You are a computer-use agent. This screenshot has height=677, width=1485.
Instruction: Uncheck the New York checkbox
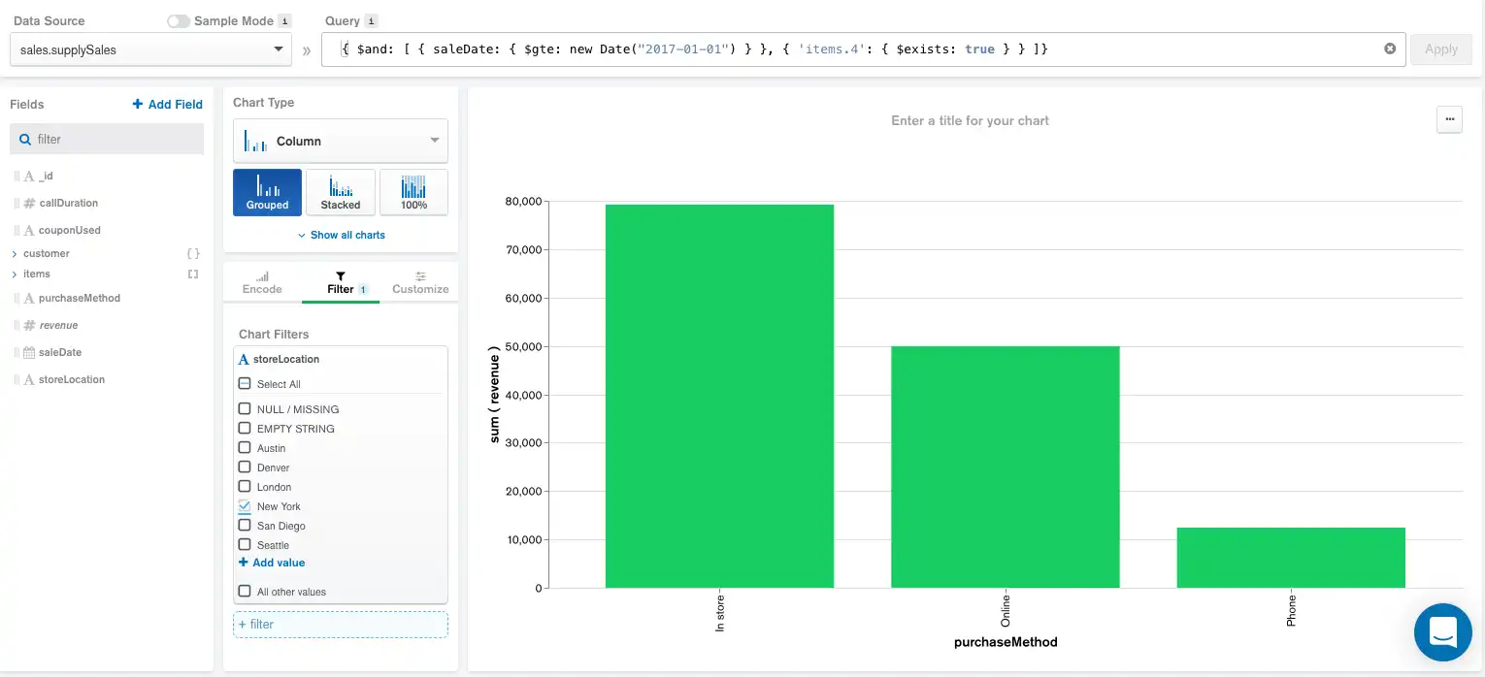click(x=245, y=506)
